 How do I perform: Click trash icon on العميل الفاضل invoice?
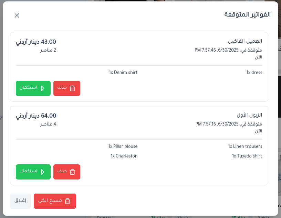click(x=72, y=88)
